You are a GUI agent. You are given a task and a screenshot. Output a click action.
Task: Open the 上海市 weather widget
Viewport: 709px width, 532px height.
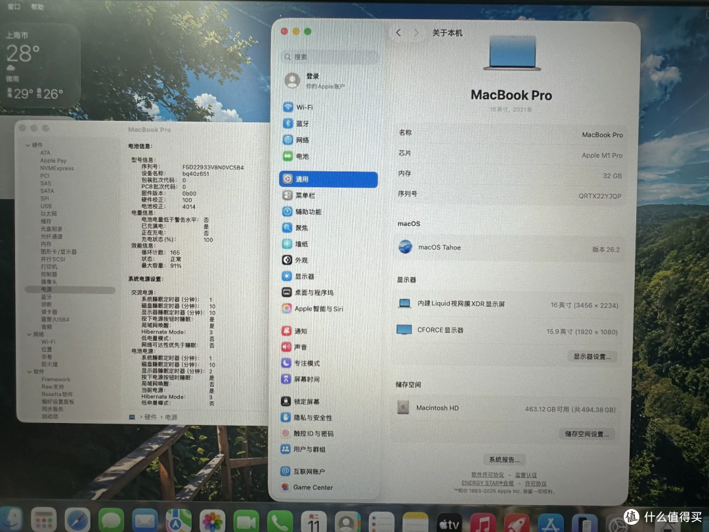click(x=40, y=66)
